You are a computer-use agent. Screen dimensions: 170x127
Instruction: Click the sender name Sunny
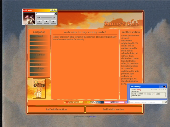139,89
